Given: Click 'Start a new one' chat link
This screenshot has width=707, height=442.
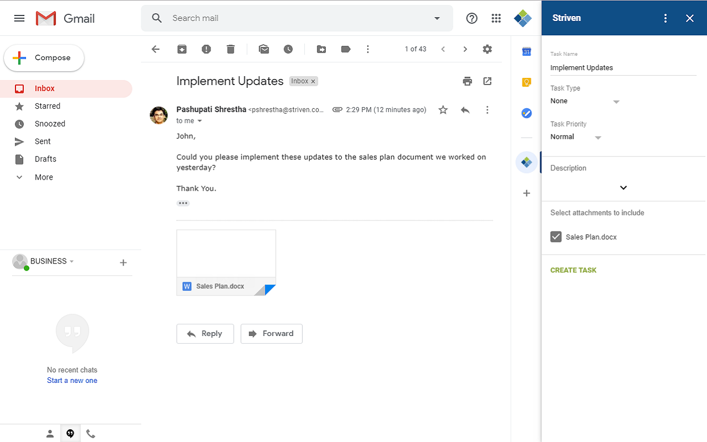Looking at the screenshot, I should pyautogui.click(x=72, y=381).
